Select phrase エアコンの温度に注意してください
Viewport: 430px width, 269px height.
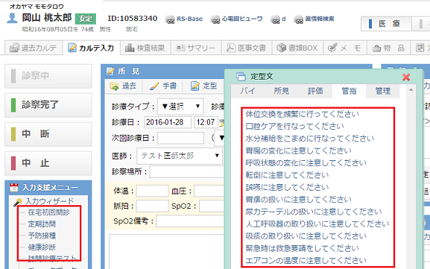coord(306,260)
